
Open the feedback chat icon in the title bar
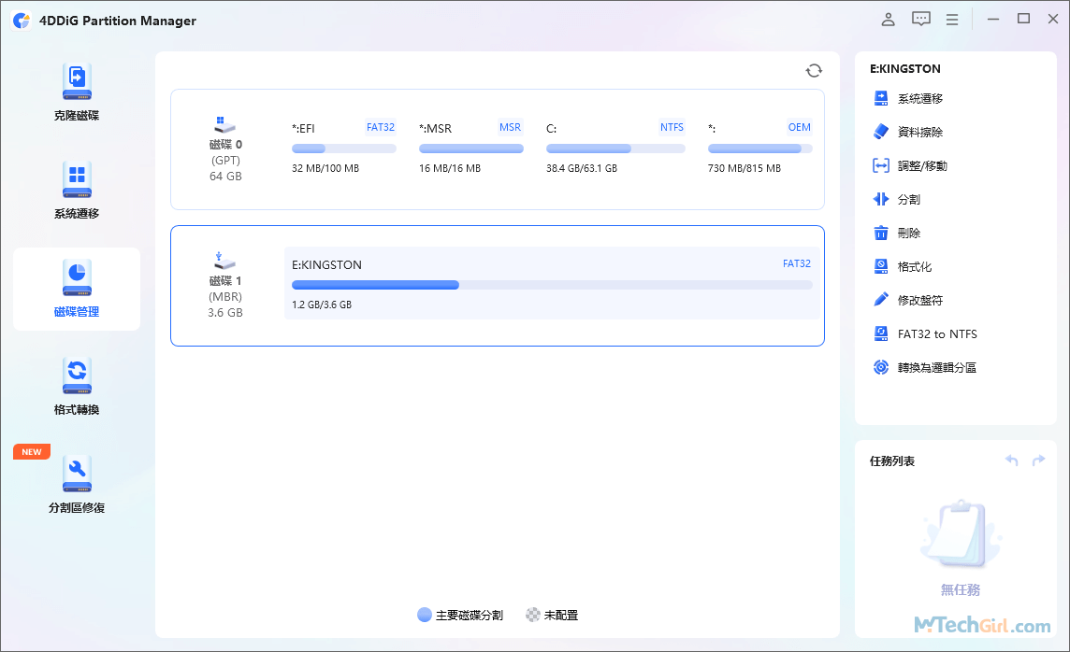click(920, 19)
